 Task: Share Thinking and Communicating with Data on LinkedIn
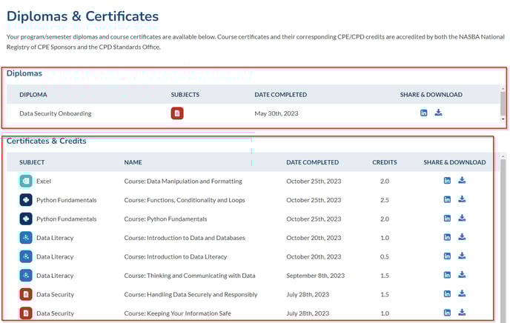tap(447, 275)
